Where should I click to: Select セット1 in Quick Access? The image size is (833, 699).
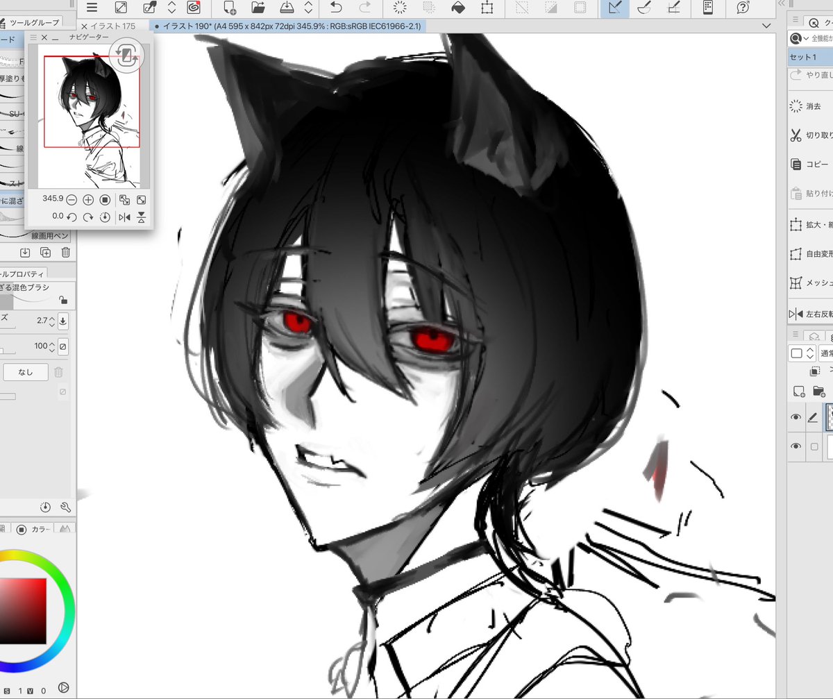[811, 57]
